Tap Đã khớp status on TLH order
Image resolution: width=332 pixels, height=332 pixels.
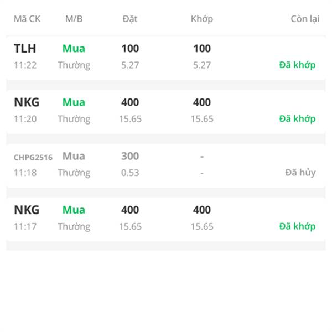point(297,65)
